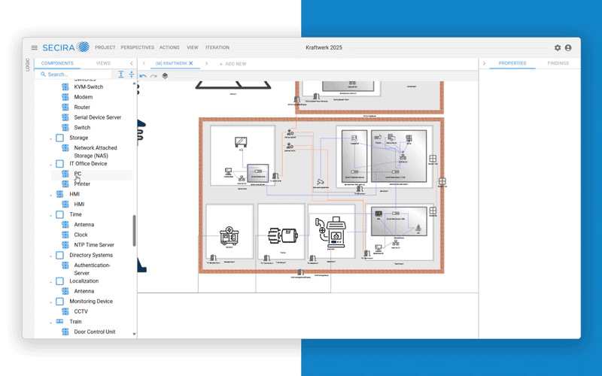The width and height of the screenshot is (602, 376).
Task: Switch to the FINDINGS tab
Action: 558,64
